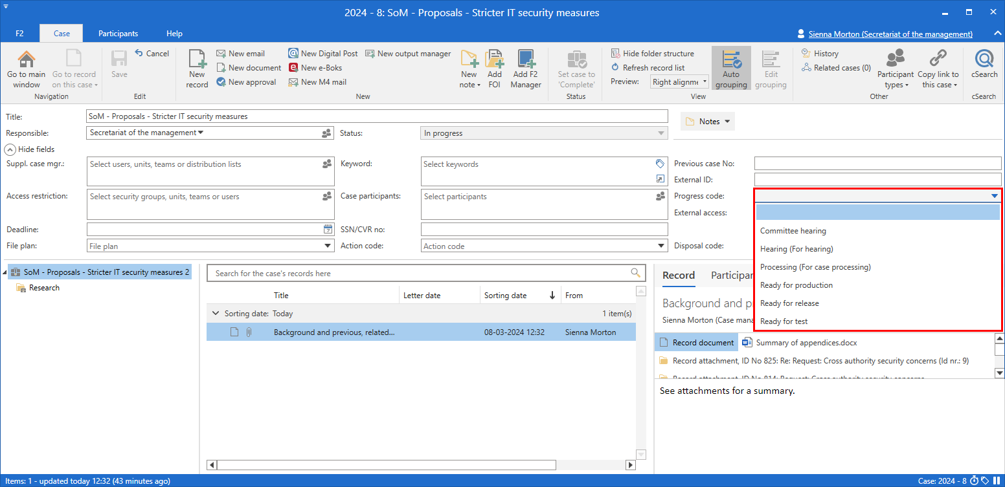Viewport: 1005px width, 487px height.
Task: Toggle Hide folder structure
Action: pyautogui.click(x=652, y=54)
